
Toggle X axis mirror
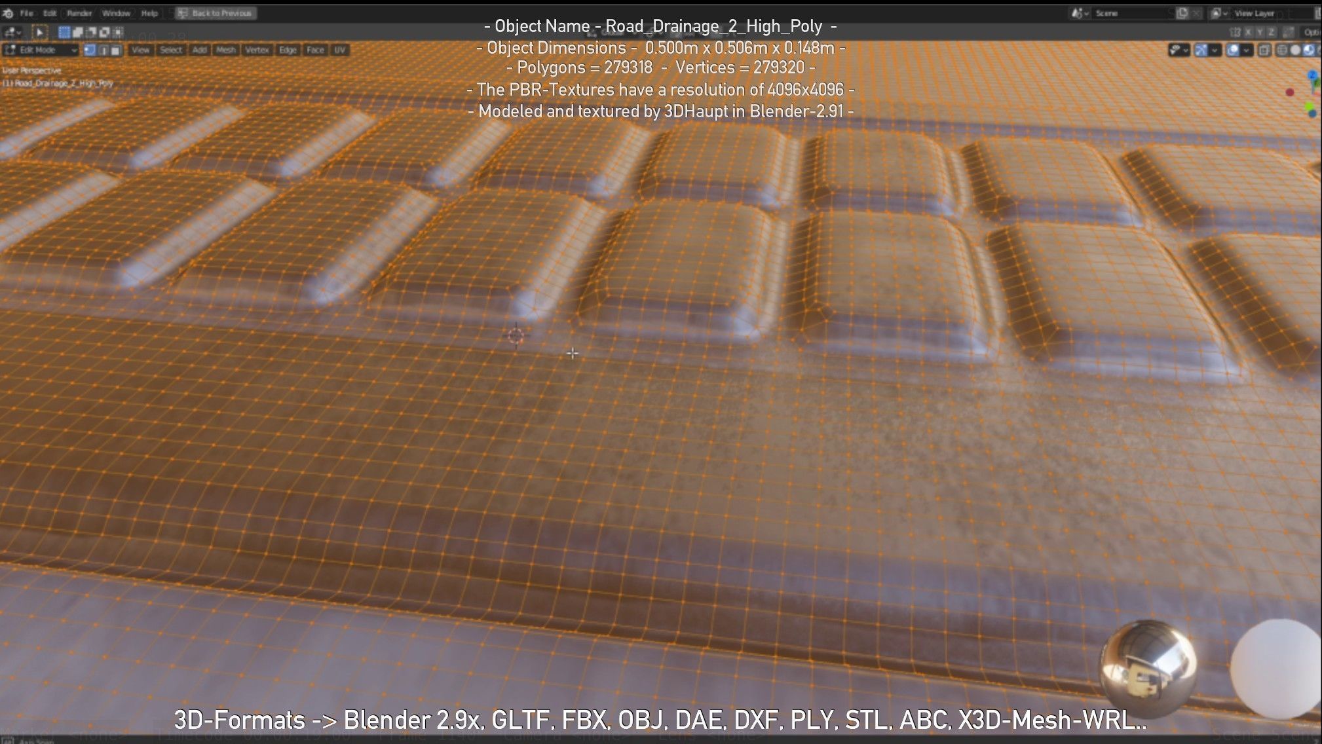click(1249, 32)
